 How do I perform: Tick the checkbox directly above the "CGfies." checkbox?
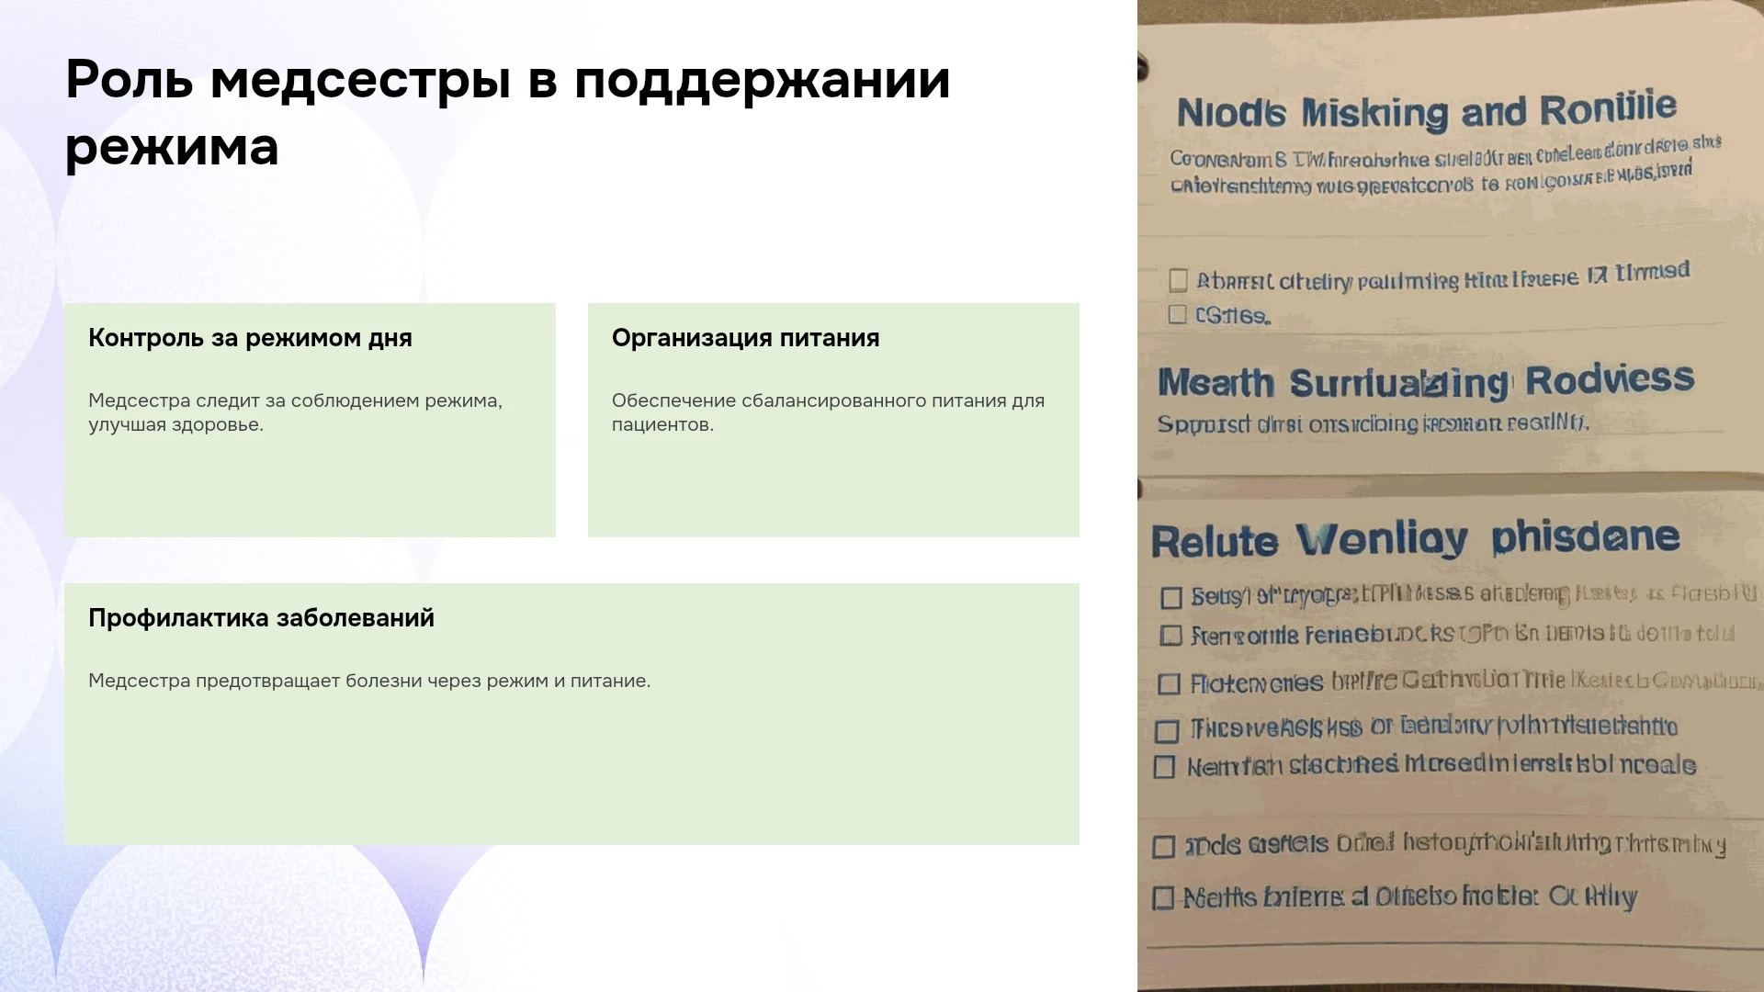(1178, 279)
